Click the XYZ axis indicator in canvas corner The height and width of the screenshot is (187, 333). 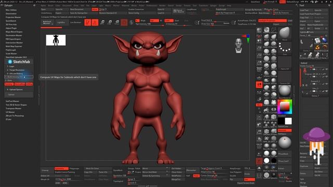pos(247,38)
